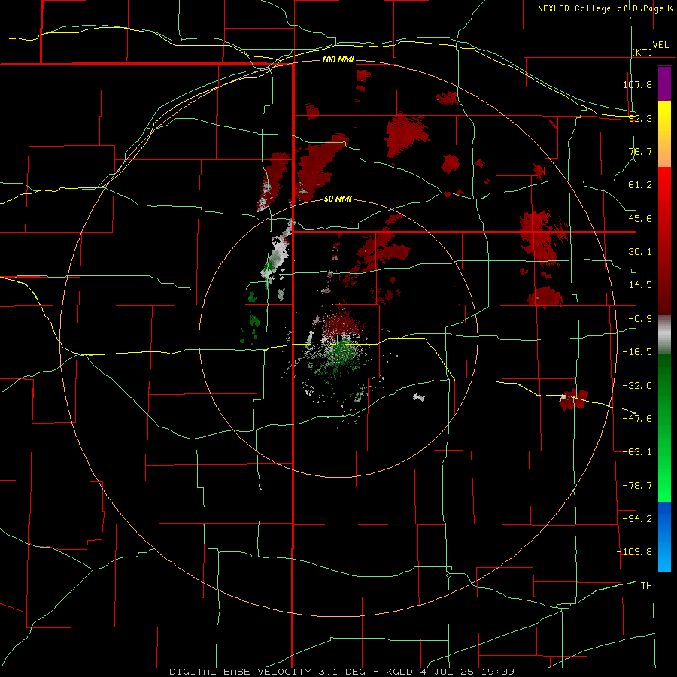Click the -47.6 velocity scale label
677x677 pixels.
637,419
